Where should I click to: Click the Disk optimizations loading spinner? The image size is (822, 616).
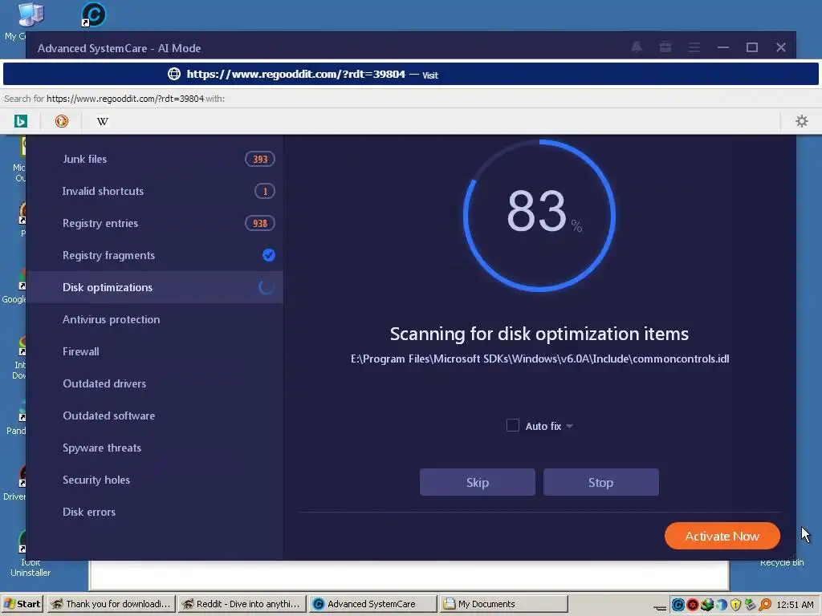pyautogui.click(x=267, y=287)
